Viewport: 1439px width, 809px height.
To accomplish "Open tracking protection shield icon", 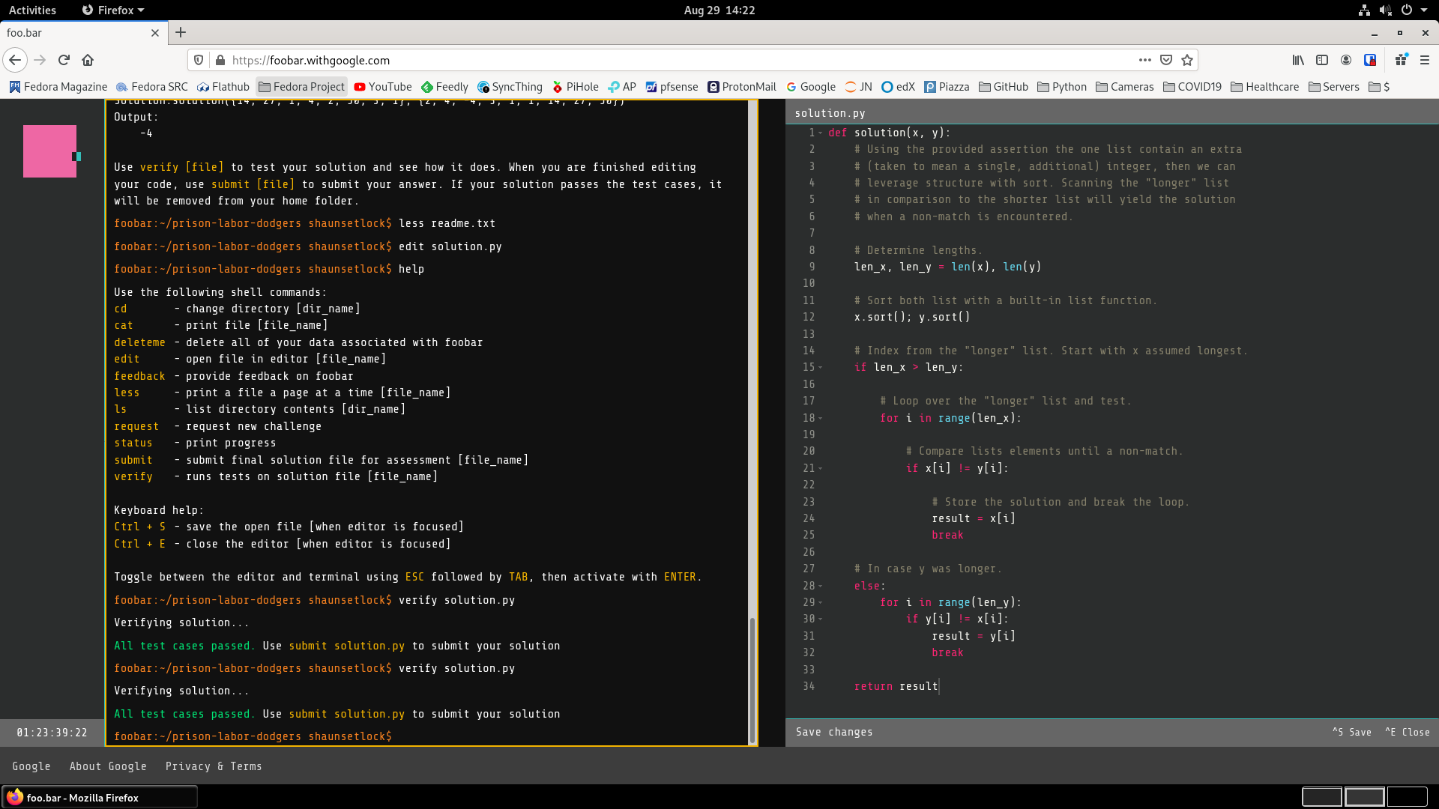I will click(199, 60).
